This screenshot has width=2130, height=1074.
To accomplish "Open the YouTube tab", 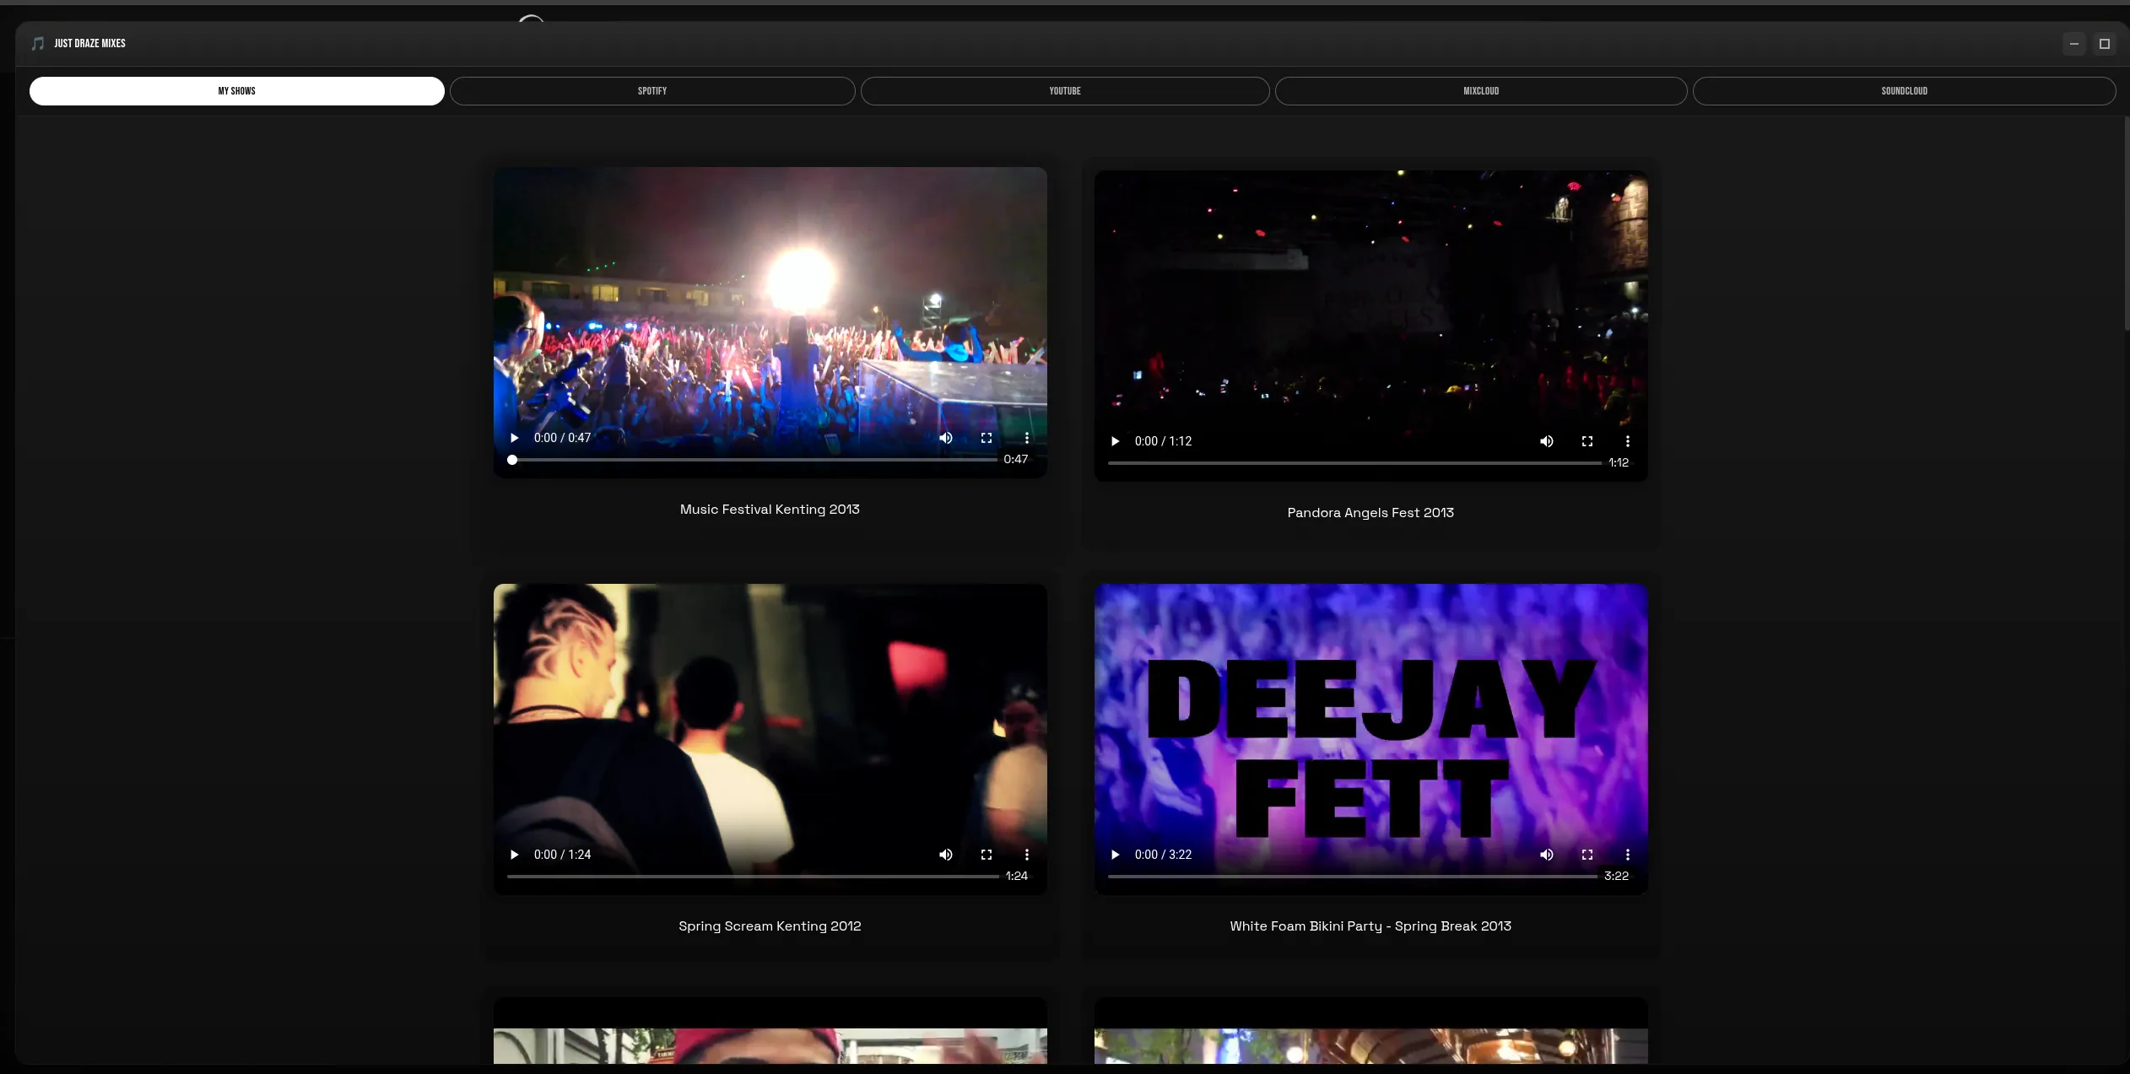I will 1064,91.
